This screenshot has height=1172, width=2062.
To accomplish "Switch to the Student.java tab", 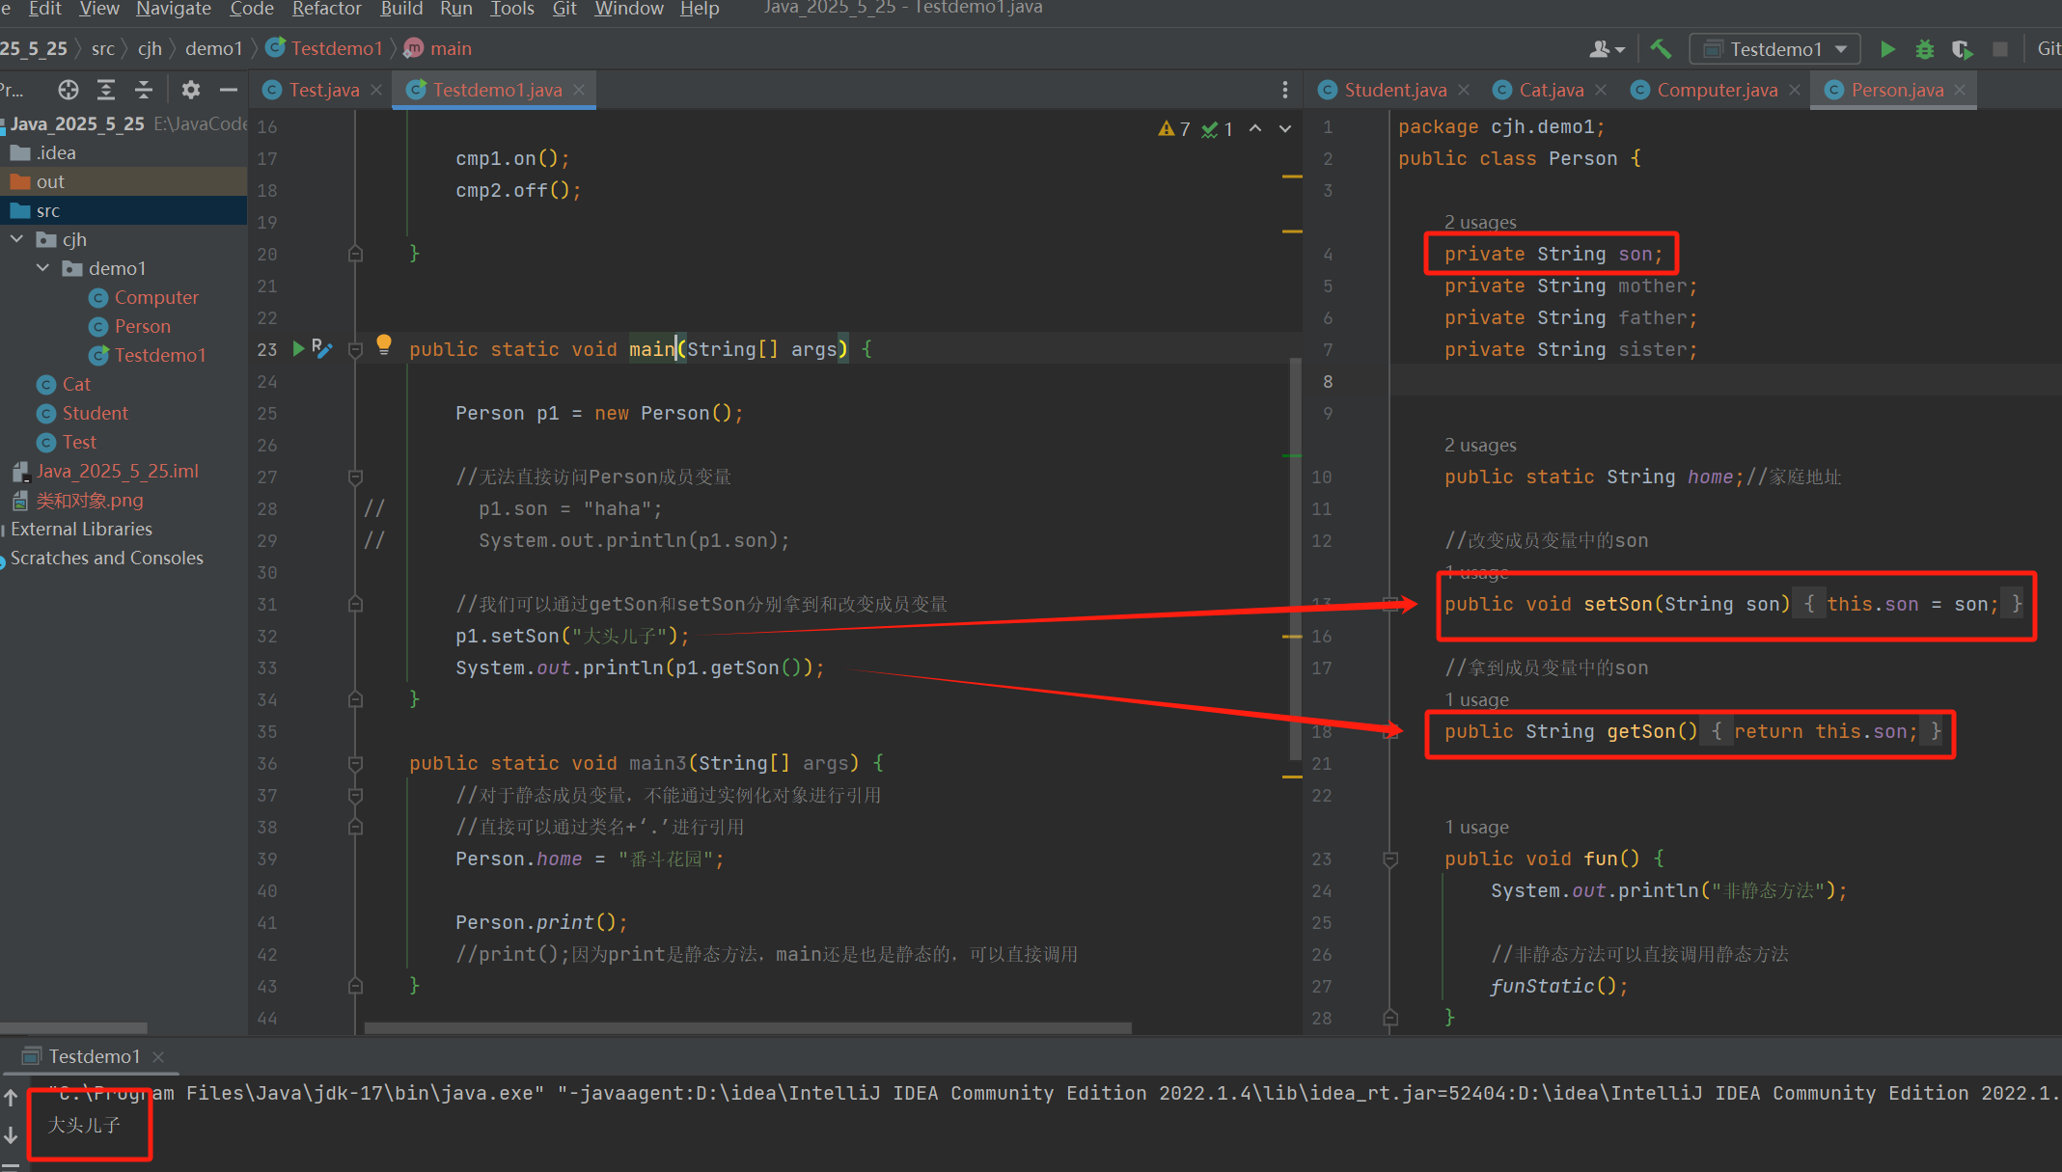I will coord(1394,90).
